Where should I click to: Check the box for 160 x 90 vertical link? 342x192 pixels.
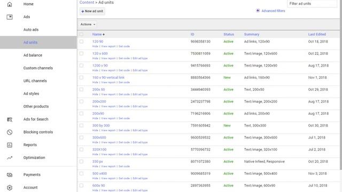pyautogui.click(x=81, y=77)
